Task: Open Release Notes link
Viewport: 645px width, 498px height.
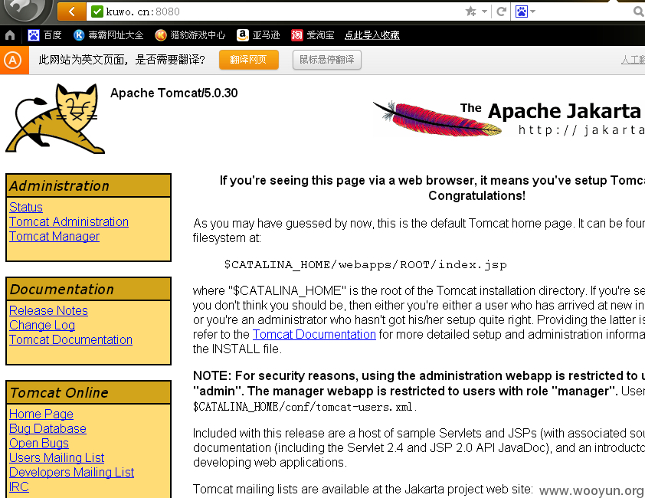Action: [48, 311]
